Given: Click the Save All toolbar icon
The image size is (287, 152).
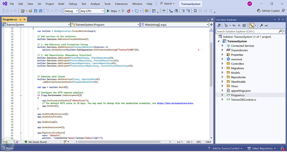Looking at the screenshot, I should click(x=40, y=11).
